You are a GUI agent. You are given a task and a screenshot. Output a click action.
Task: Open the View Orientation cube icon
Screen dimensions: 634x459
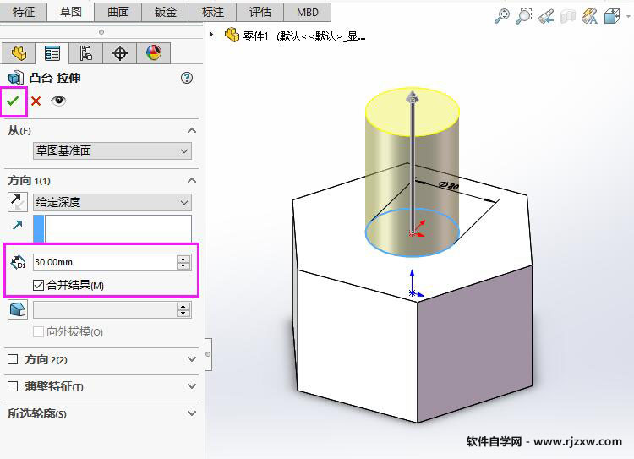coord(612,17)
